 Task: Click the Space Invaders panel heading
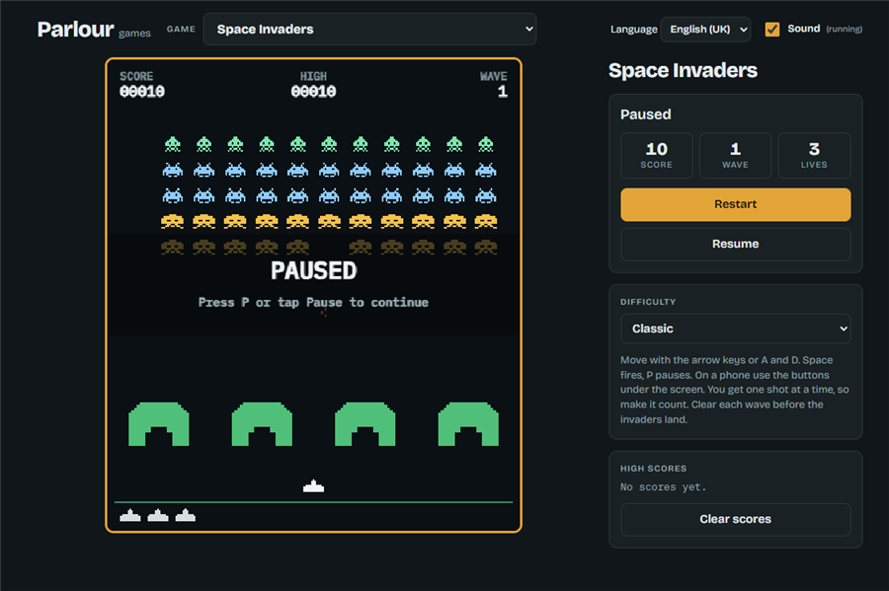[684, 70]
